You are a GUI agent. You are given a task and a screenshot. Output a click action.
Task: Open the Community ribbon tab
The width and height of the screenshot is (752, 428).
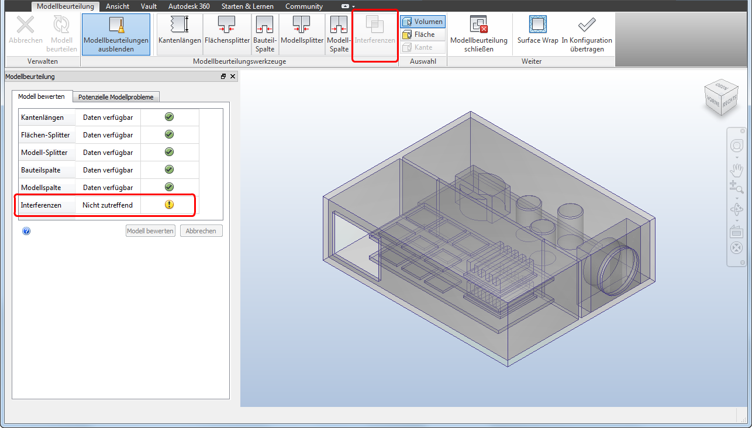coord(304,6)
